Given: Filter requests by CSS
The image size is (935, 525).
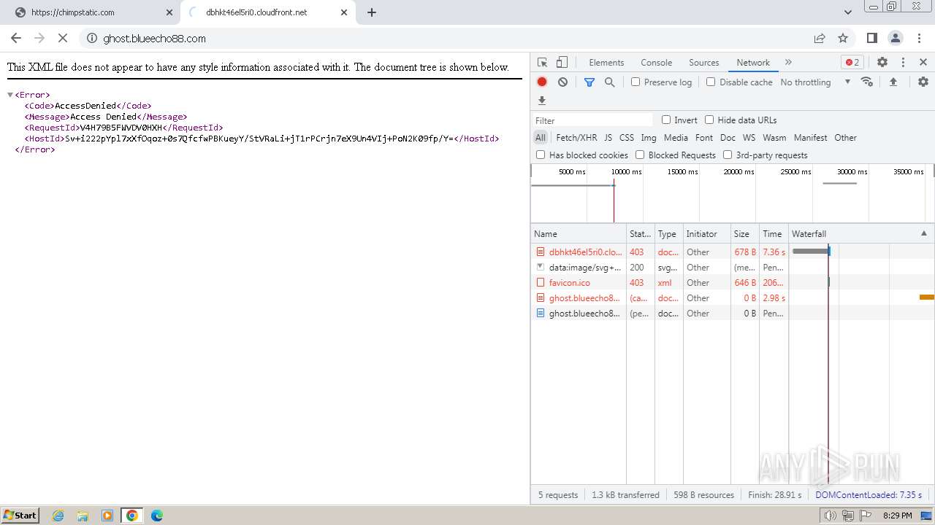Looking at the screenshot, I should (x=627, y=137).
